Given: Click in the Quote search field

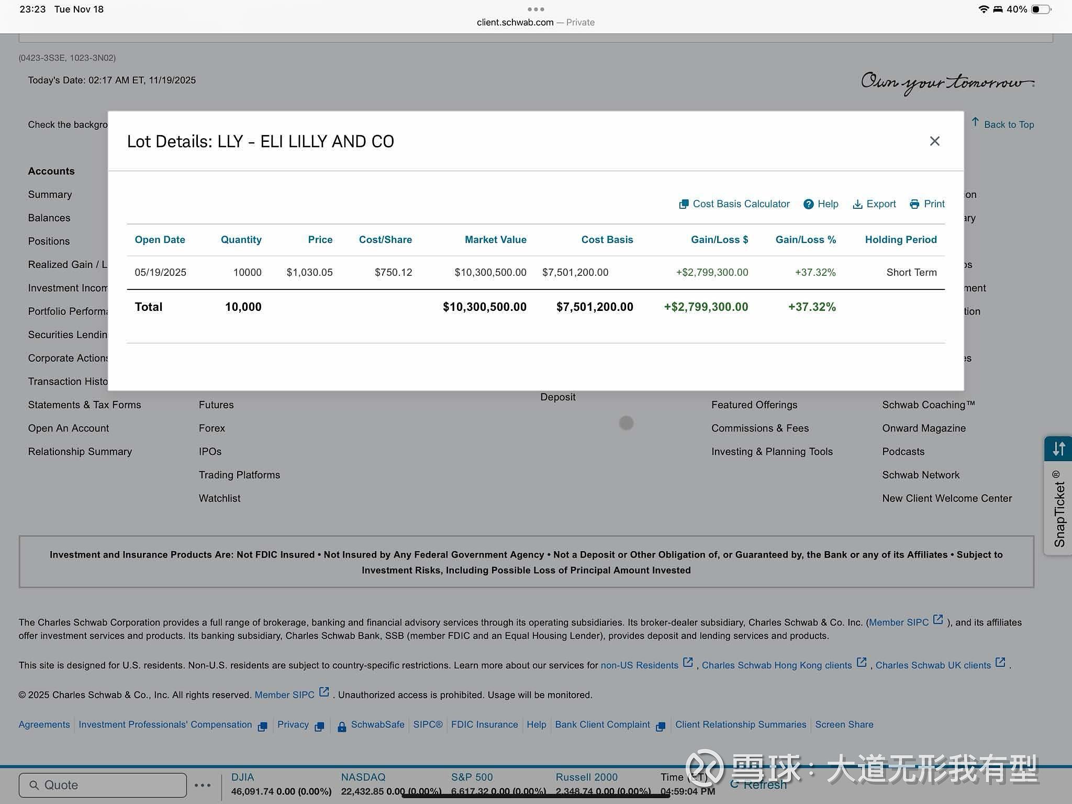Looking at the screenshot, I should [x=103, y=785].
